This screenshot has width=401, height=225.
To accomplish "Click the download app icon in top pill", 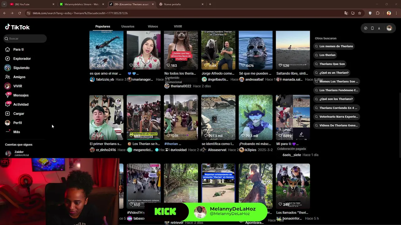I will point(379,28).
